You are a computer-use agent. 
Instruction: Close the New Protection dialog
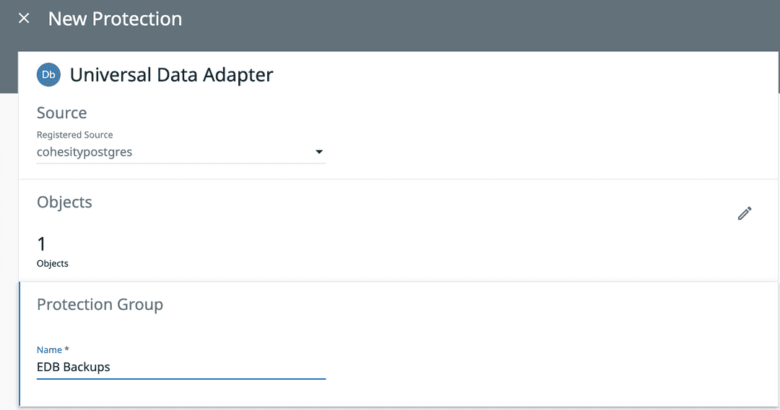pos(24,19)
